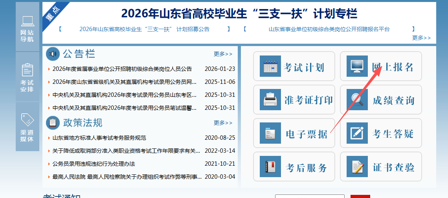This screenshot has height=198, width=448.
Task: Click the calendar icon for 考试计划
Action: click(270, 67)
